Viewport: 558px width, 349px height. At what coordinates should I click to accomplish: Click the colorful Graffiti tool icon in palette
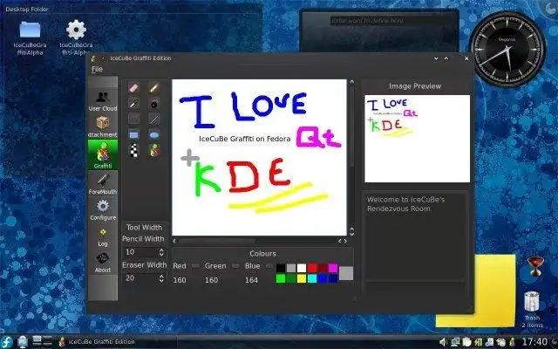point(154,151)
